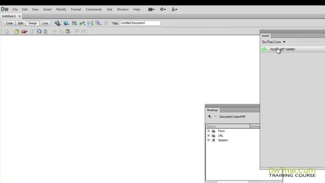Click the green MySQL SET NAMES icon

[x=264, y=49]
